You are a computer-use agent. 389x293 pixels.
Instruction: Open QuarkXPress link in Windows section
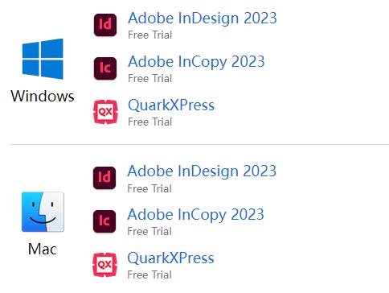point(171,105)
